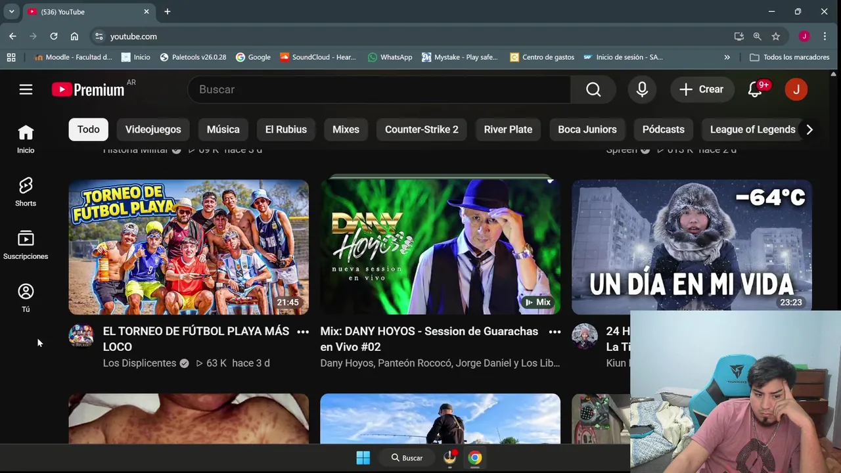Open the Paletools v26.0.28 bookmark
The width and height of the screenshot is (841, 473).
(193, 57)
